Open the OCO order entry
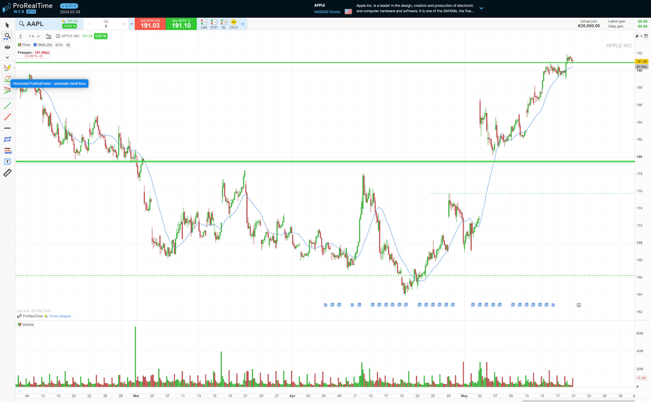This screenshot has height=402, width=651. click(233, 23)
